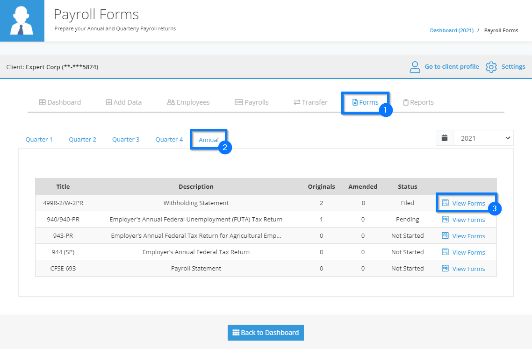Click the Go to client profile link
Image resolution: width=532 pixels, height=349 pixels.
click(452, 66)
